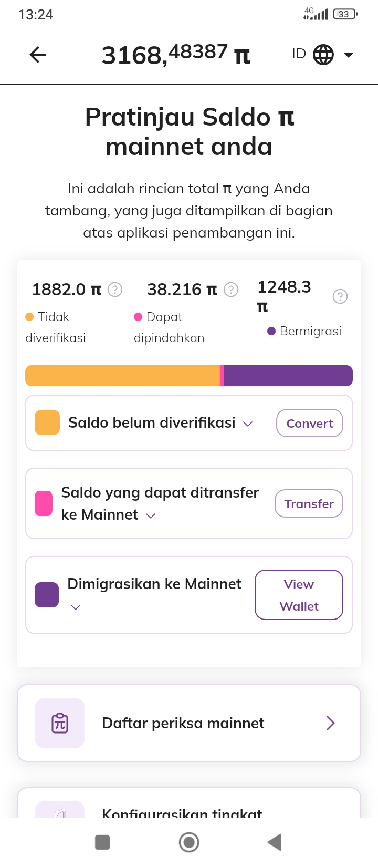378x867 pixels.
Task: Open Daftar periksa mainnet item
Action: tap(189, 723)
